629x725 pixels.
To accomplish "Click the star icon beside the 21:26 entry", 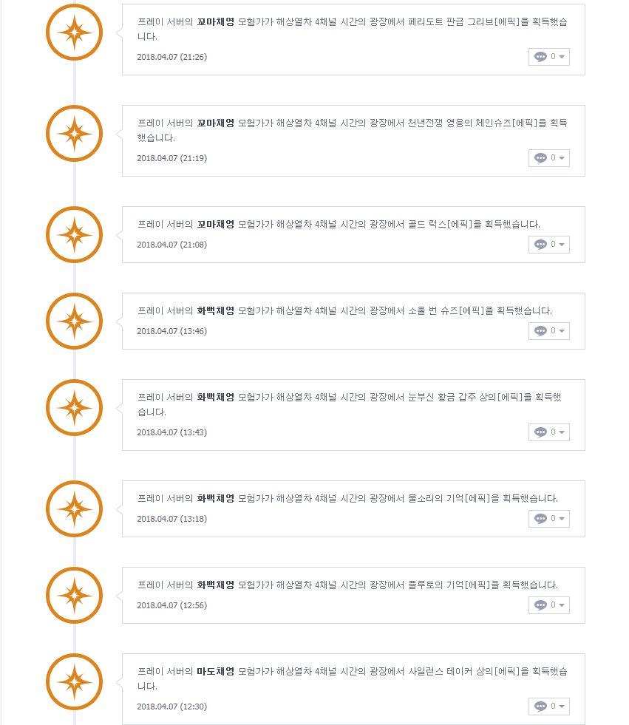I will (74, 33).
